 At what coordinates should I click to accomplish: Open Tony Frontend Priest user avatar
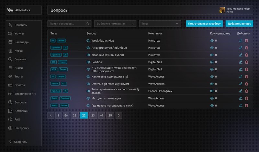[x=222, y=10]
